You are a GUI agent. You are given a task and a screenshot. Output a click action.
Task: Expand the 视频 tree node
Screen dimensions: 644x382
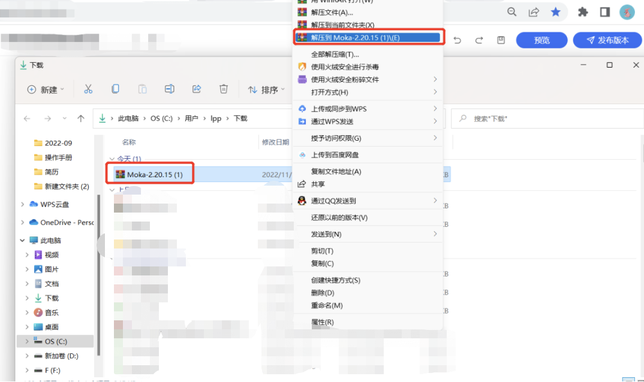pyautogui.click(x=27, y=255)
